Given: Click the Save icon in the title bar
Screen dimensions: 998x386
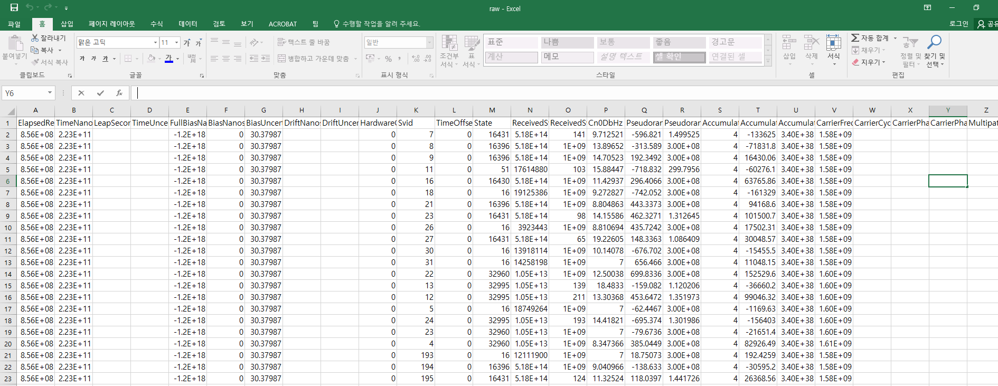Looking at the screenshot, I should [x=14, y=7].
